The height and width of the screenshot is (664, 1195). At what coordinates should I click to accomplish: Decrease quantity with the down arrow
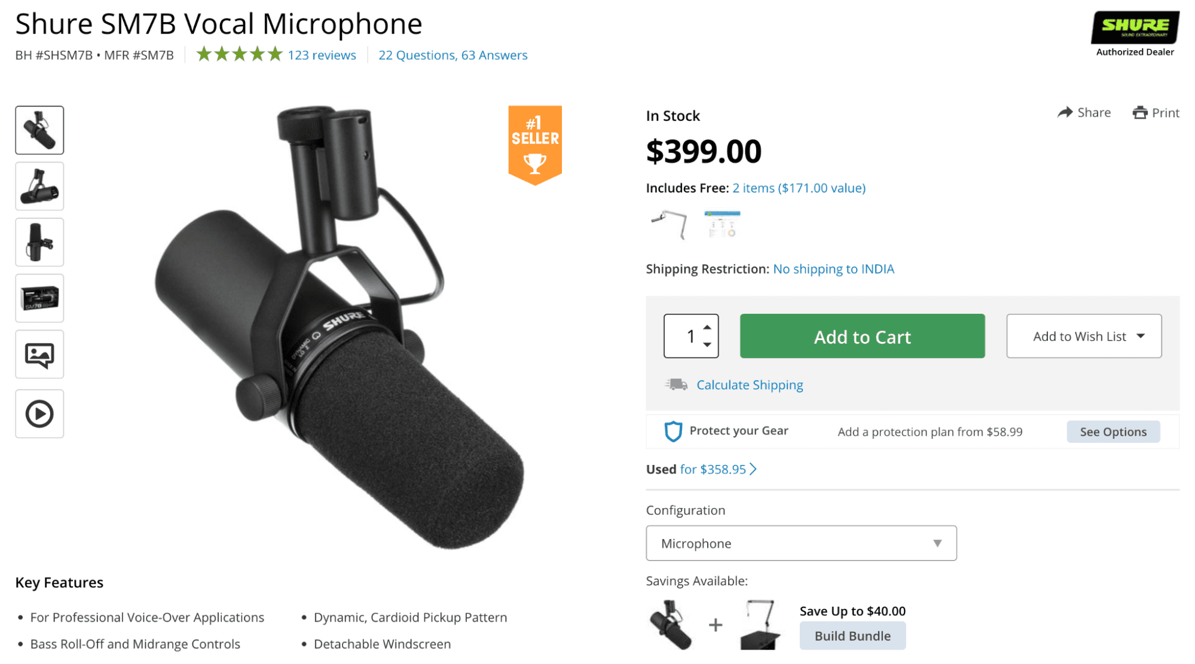[x=707, y=345]
